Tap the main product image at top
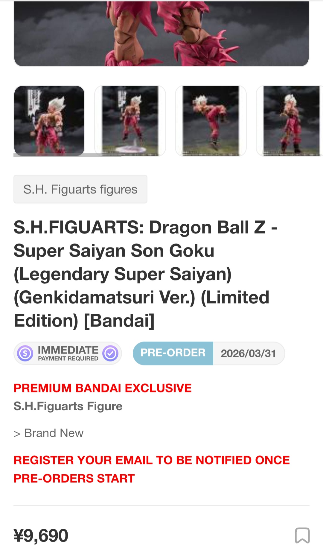 [161, 33]
